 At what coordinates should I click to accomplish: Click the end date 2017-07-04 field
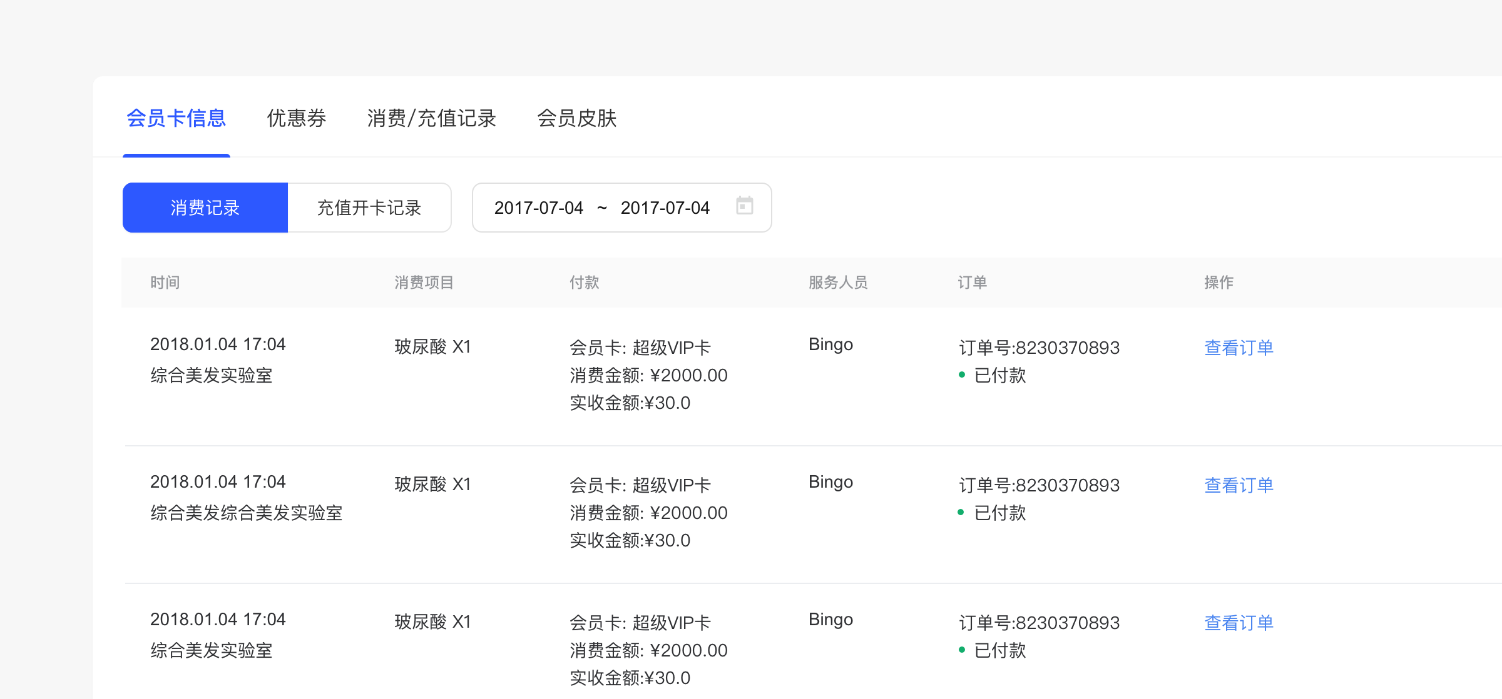coord(665,208)
